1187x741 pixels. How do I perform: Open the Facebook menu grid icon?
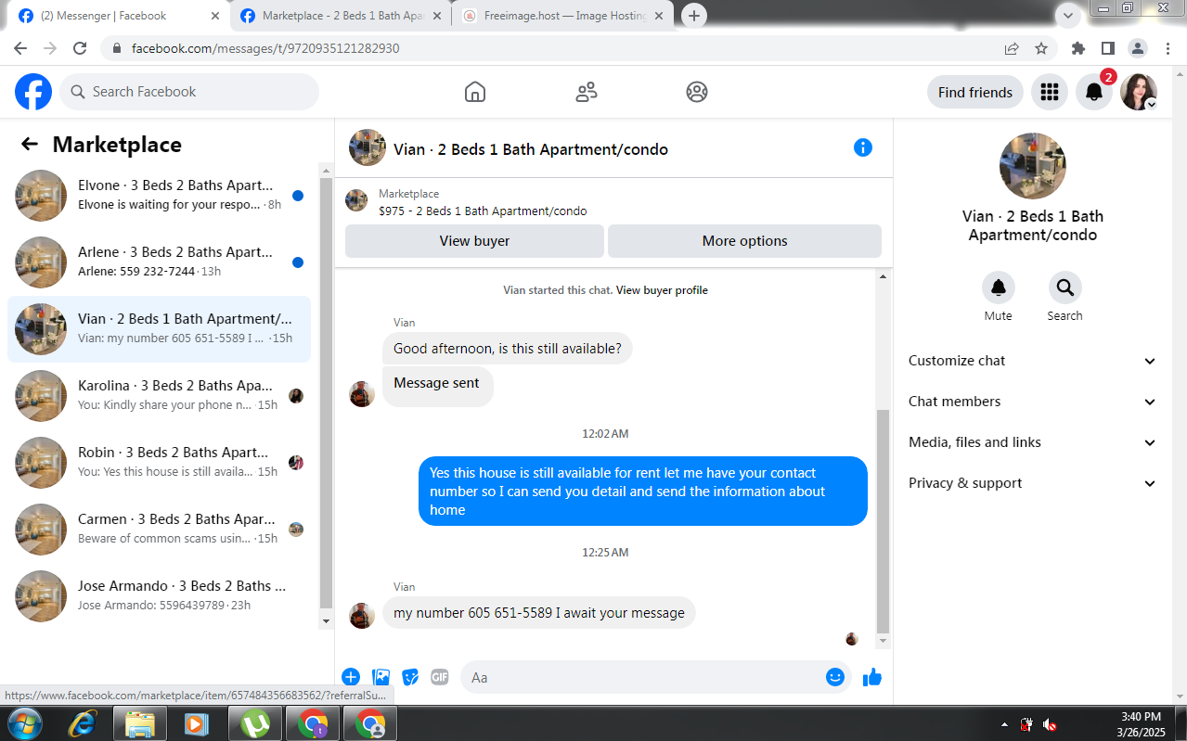1050,92
